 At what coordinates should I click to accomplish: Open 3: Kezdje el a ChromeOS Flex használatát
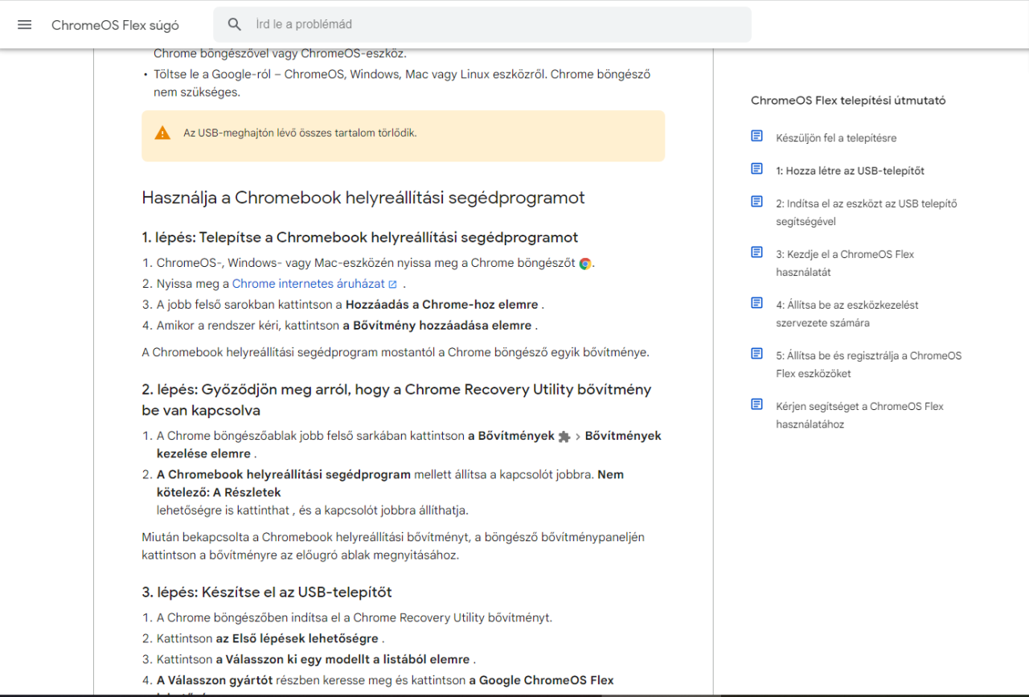(x=845, y=263)
